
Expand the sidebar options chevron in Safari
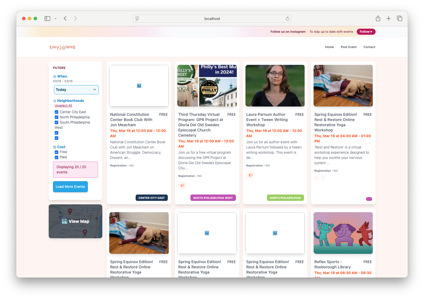[55, 19]
